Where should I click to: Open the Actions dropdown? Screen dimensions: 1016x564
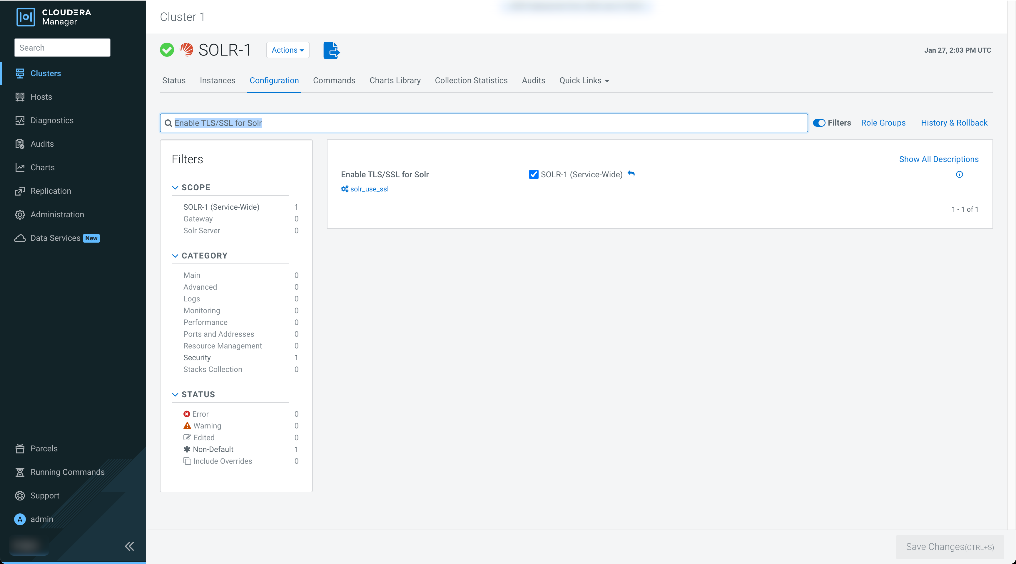(288, 50)
